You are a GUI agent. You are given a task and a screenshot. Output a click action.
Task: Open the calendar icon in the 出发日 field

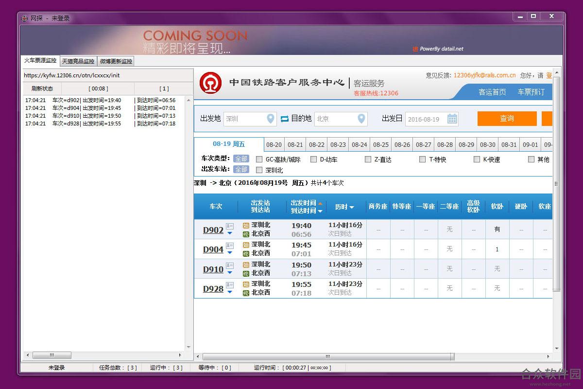[452, 119]
